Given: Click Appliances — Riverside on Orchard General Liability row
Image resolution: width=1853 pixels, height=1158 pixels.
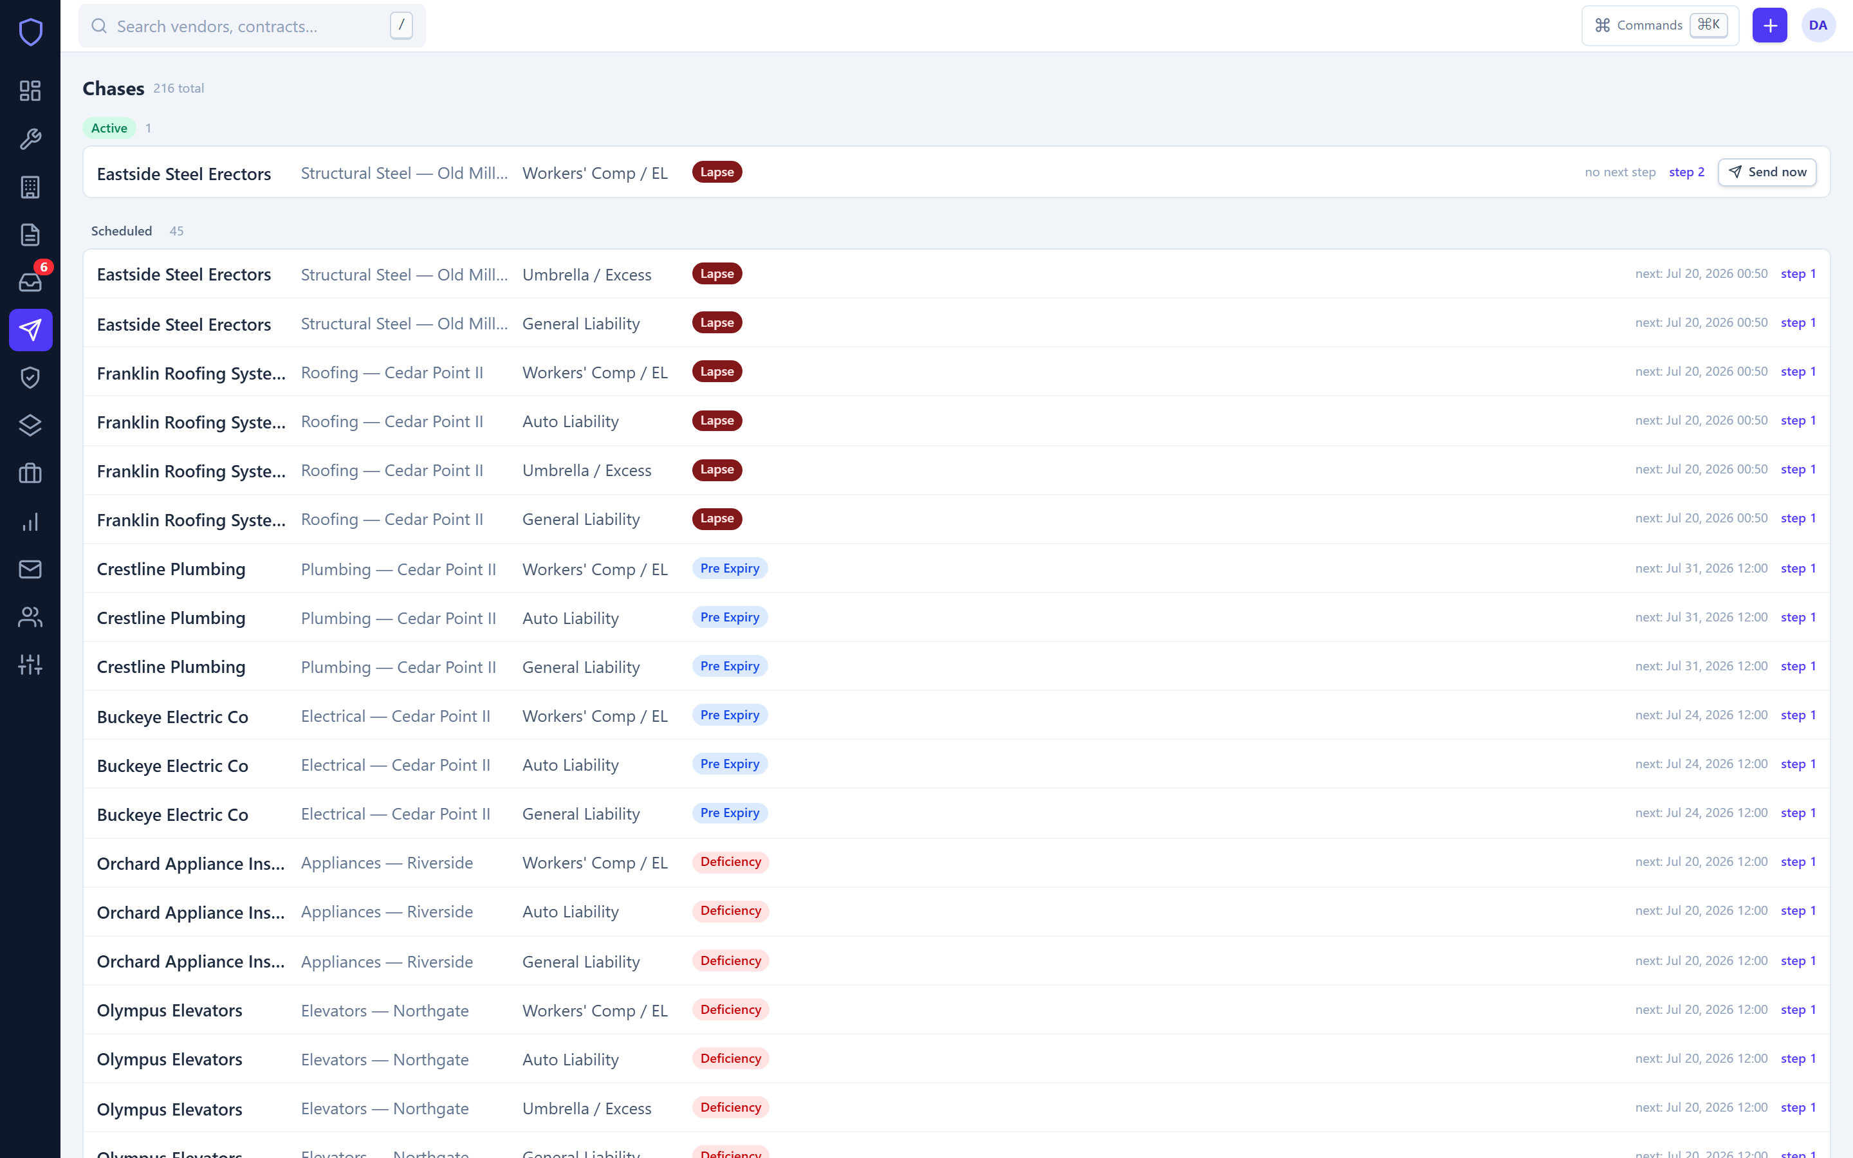Looking at the screenshot, I should pos(387,961).
